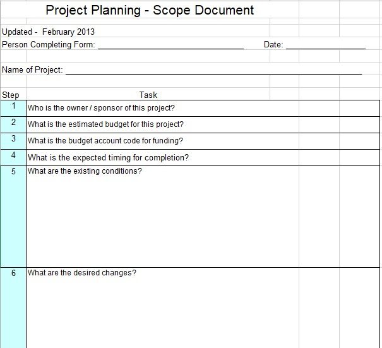Image resolution: width=382 pixels, height=348 pixels.
Task: Click step number 5 cell
Action: (13, 172)
